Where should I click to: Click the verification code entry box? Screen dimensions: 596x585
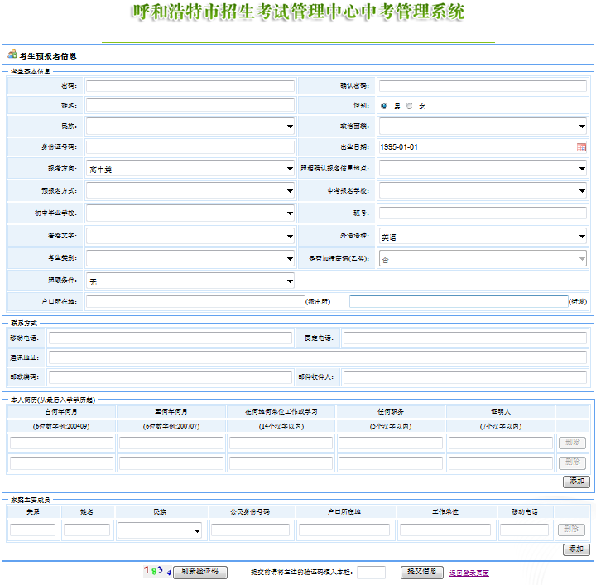pyautogui.click(x=371, y=572)
